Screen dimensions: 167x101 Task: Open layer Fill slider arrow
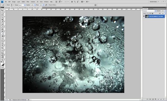(165, 13)
